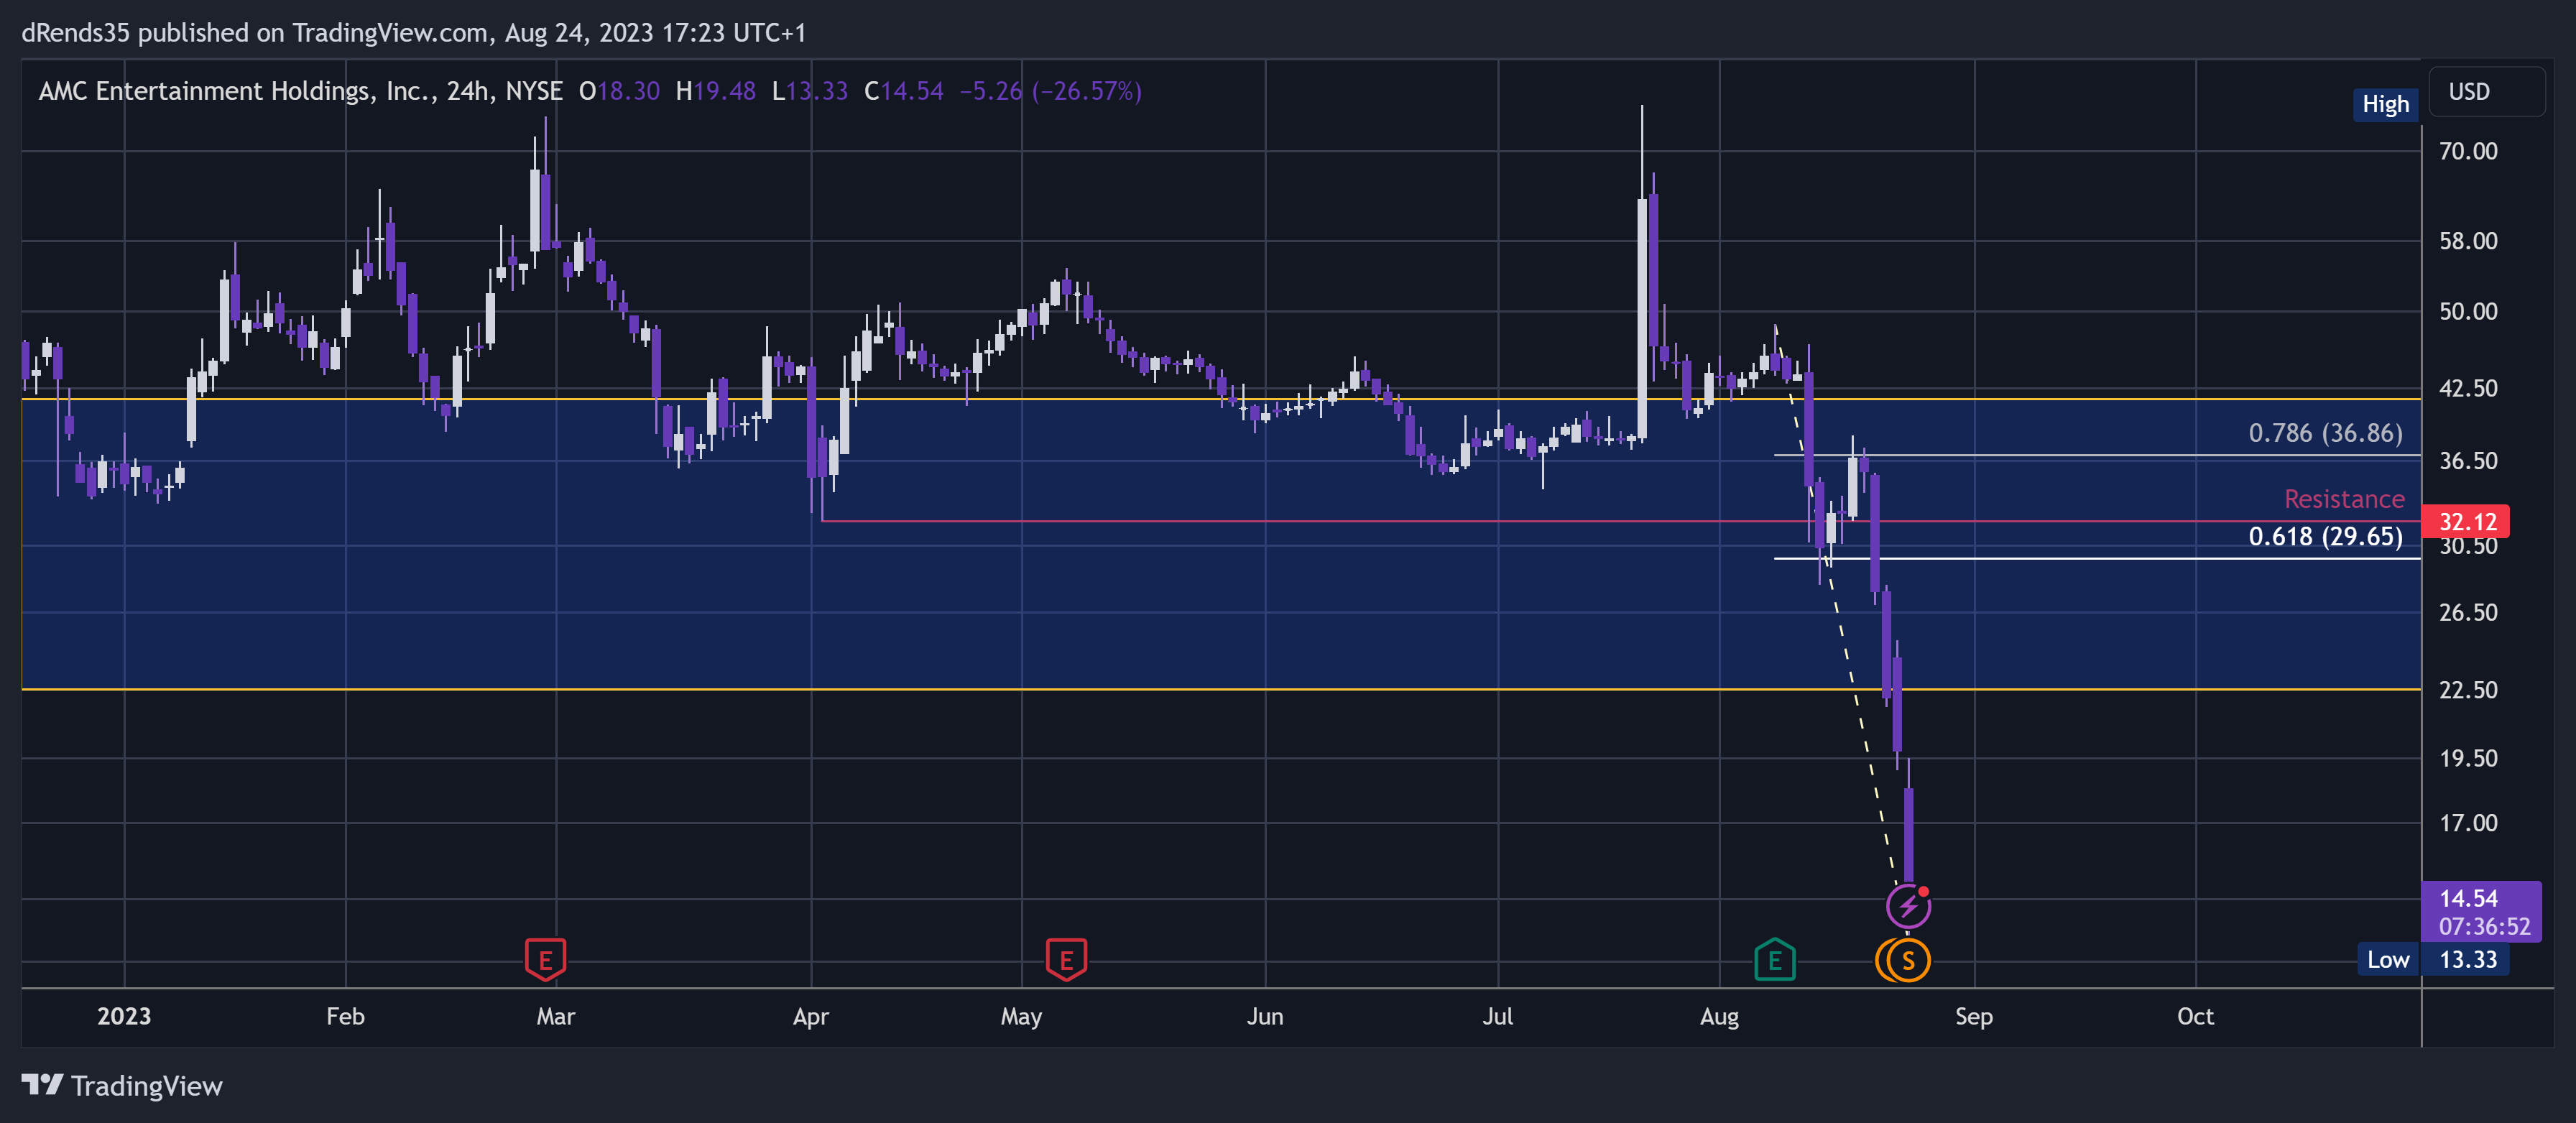Image resolution: width=2576 pixels, height=1123 pixels.
Task: Click the purple lightning news icon
Action: (x=1908, y=906)
